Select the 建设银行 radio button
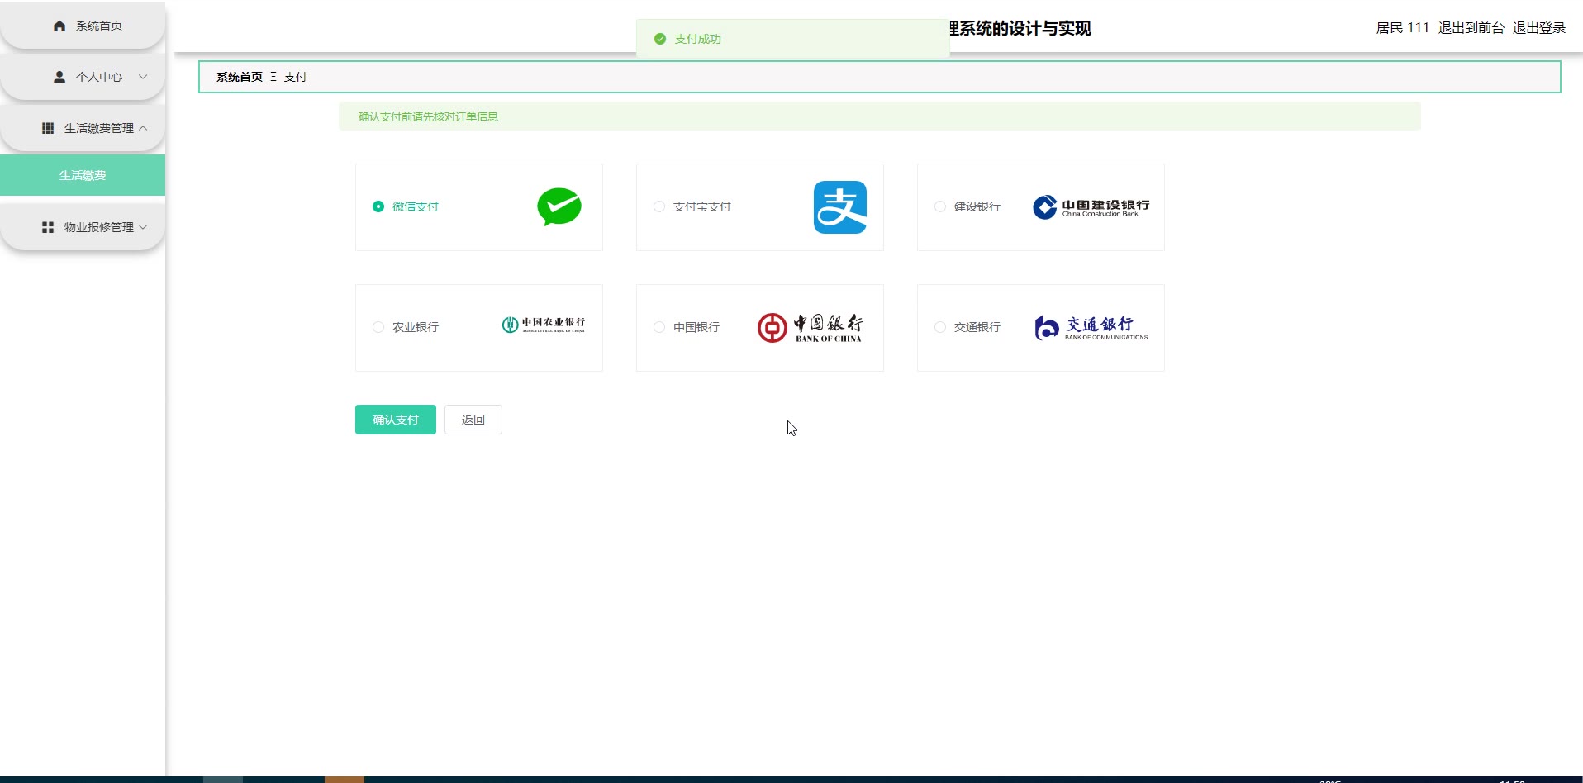This screenshot has height=783, width=1583. (940, 206)
